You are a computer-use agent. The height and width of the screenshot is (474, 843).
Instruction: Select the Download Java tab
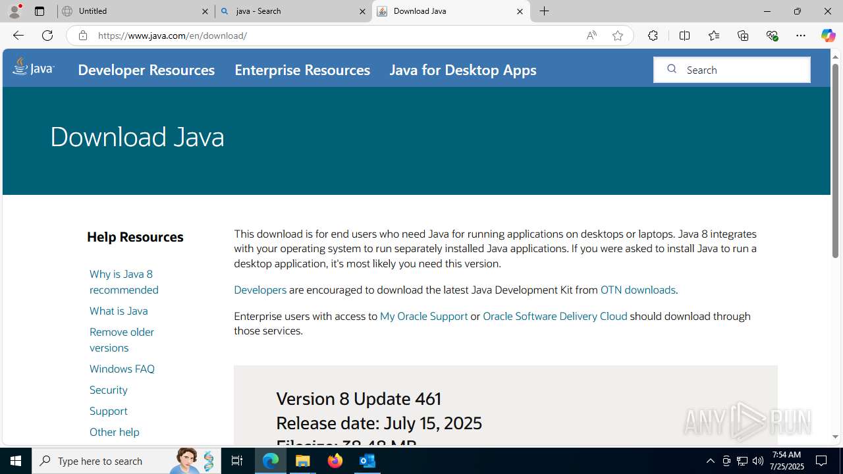coord(451,11)
